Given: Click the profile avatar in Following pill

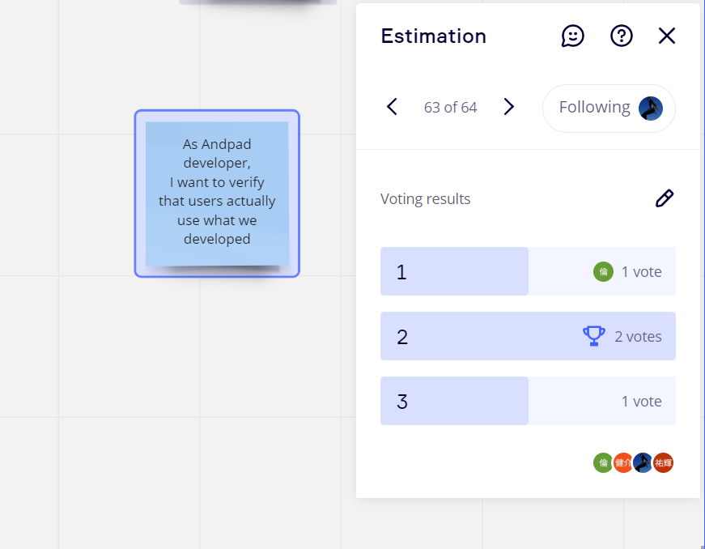Looking at the screenshot, I should pyautogui.click(x=651, y=109).
